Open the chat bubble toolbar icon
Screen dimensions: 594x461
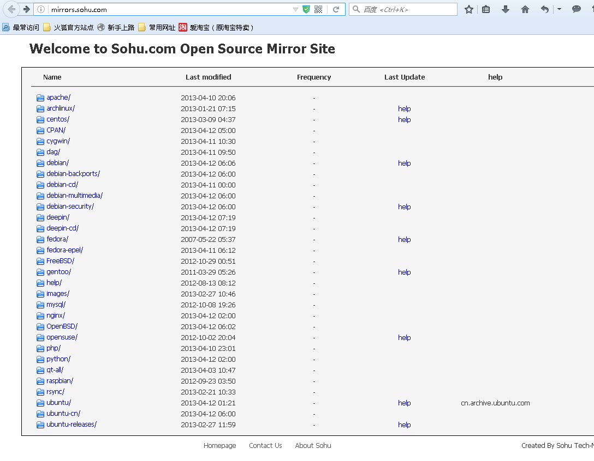(577, 9)
